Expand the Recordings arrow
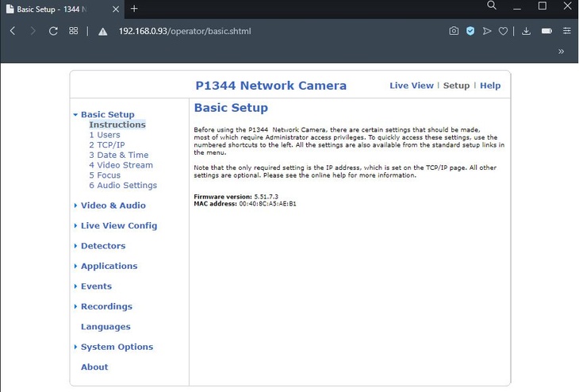579x392 pixels. click(x=75, y=306)
